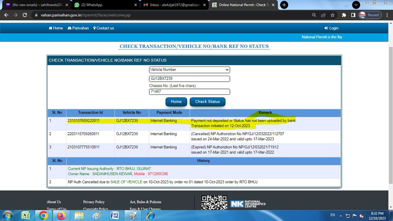This screenshot has width=393, height=221.
Task: Select transaction ID 2203115709260811
Action: coord(84,134)
